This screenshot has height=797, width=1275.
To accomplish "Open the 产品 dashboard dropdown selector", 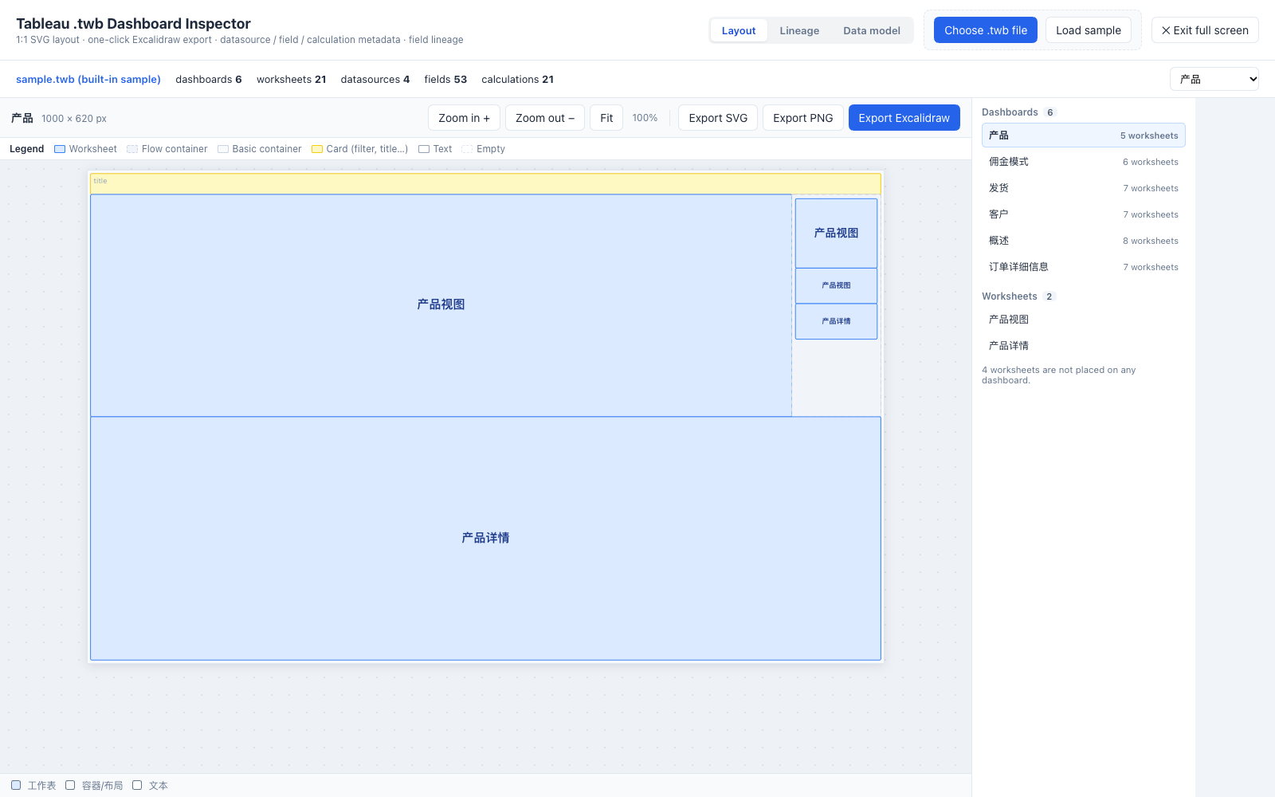I will pos(1214,79).
